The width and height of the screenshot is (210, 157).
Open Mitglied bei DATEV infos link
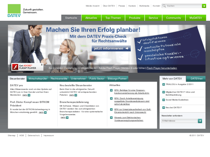pyautogui.click(x=180, y=93)
